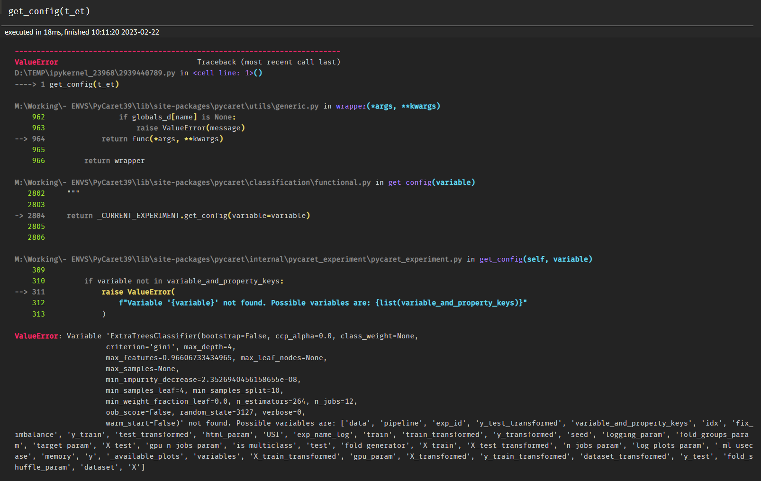Select the functional.py file path link

tap(194, 182)
